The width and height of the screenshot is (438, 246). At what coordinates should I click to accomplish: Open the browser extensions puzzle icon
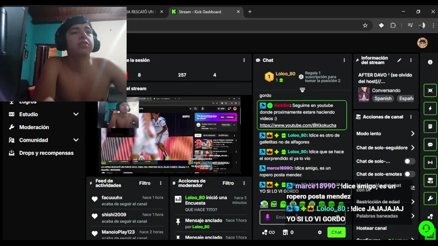[x=393, y=25]
